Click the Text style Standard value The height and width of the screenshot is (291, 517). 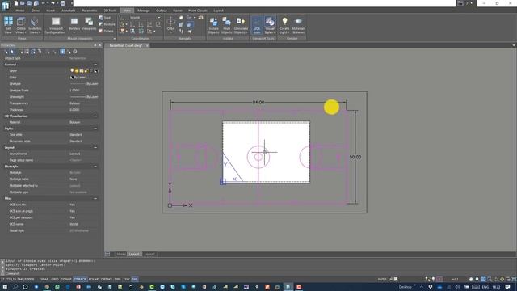click(x=76, y=135)
